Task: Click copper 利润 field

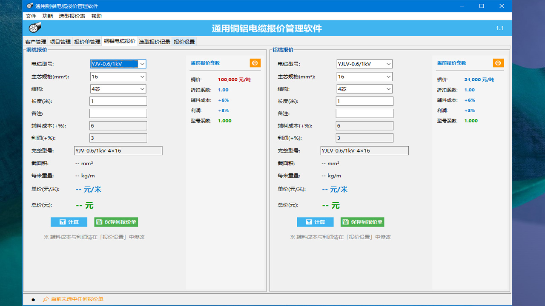Action: point(118,138)
